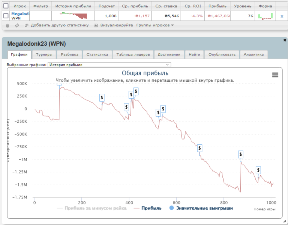Click the profit history sparkline thumbnail
This screenshot has width=288, height=225.
pos(73,16)
